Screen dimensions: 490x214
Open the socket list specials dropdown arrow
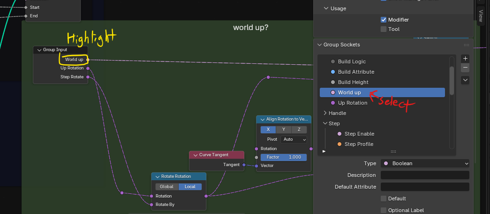pyautogui.click(x=465, y=80)
